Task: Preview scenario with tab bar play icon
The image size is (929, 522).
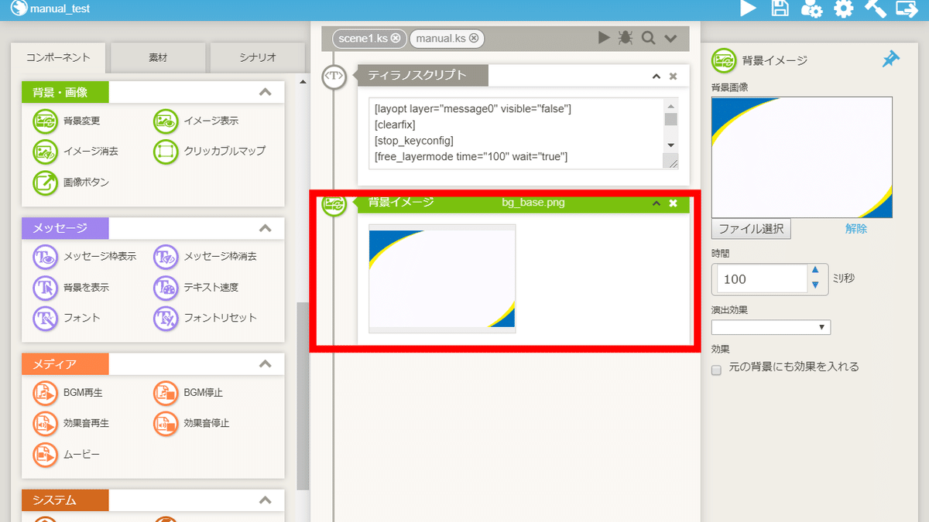Action: point(604,38)
